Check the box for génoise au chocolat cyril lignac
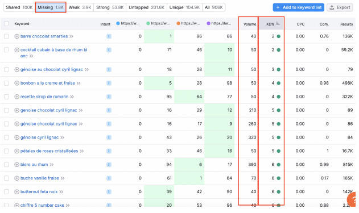The image size is (359, 213). tap(7, 69)
